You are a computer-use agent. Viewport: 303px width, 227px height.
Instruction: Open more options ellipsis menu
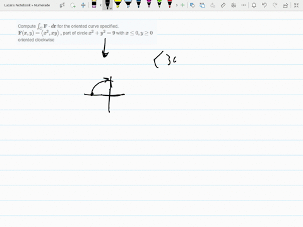244,5
